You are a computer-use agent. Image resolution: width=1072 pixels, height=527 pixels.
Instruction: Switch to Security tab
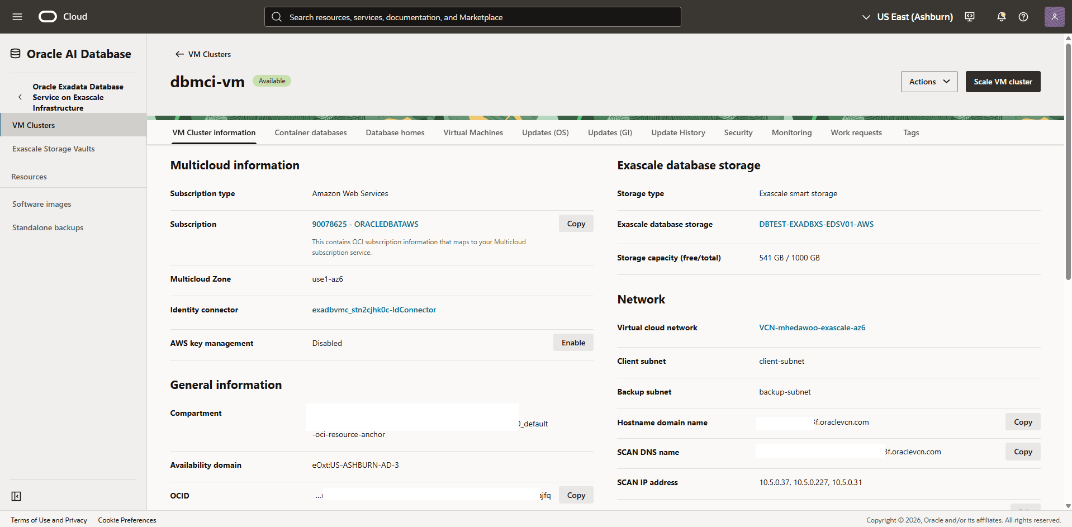pos(738,132)
